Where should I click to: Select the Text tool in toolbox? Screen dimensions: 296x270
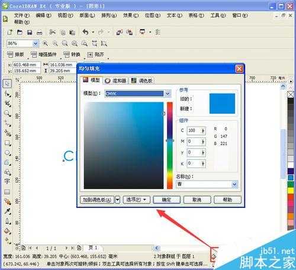[x=7, y=181]
